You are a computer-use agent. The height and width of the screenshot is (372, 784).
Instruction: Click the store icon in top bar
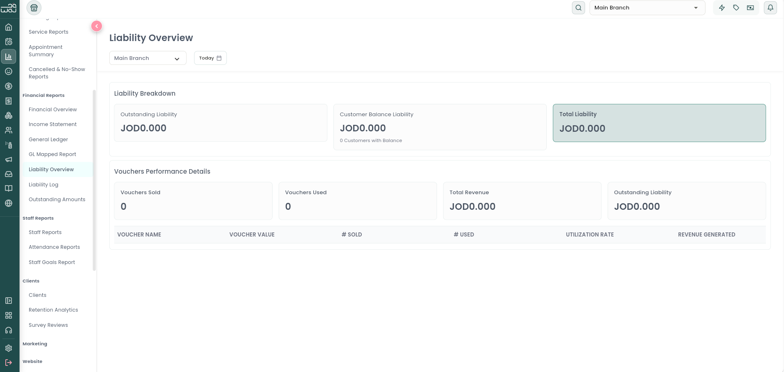point(34,8)
